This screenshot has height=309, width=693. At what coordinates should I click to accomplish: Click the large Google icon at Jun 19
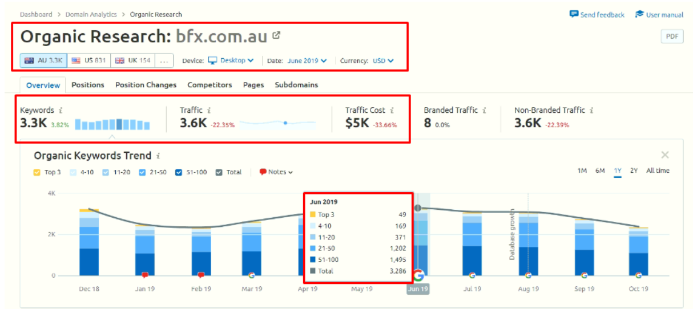click(418, 275)
